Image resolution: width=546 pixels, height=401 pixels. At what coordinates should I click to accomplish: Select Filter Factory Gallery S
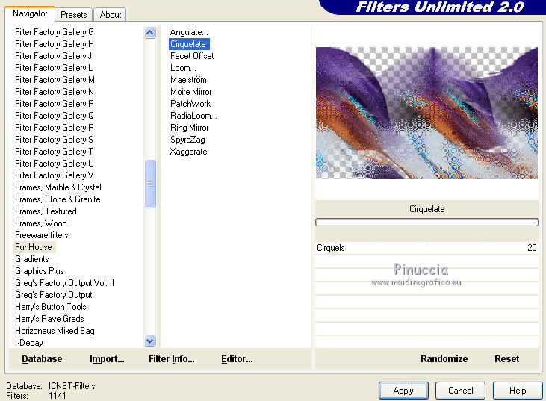point(54,140)
